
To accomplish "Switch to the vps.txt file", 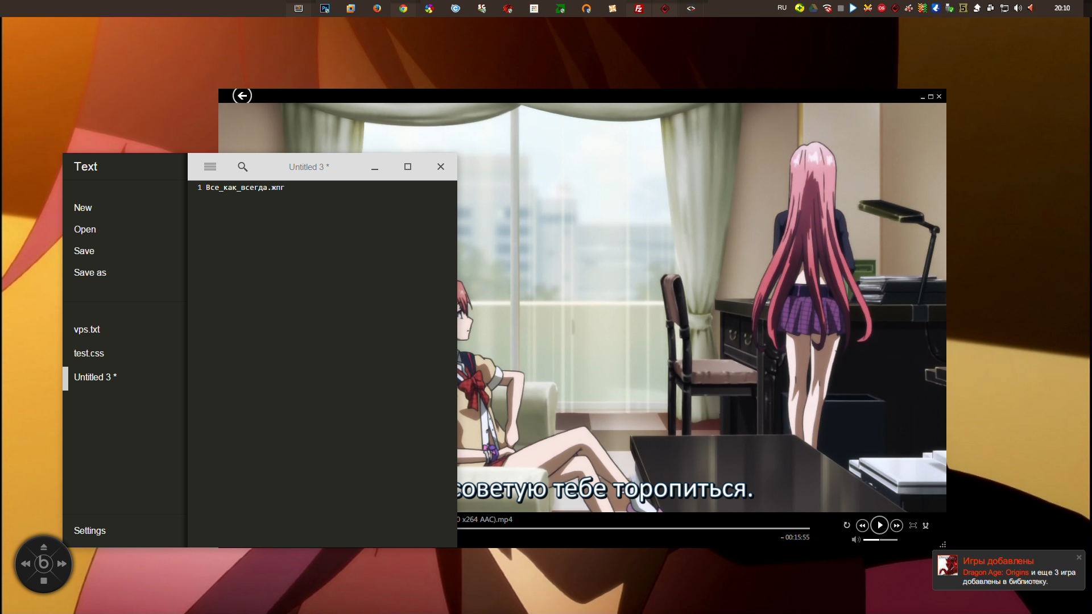I will (87, 330).
